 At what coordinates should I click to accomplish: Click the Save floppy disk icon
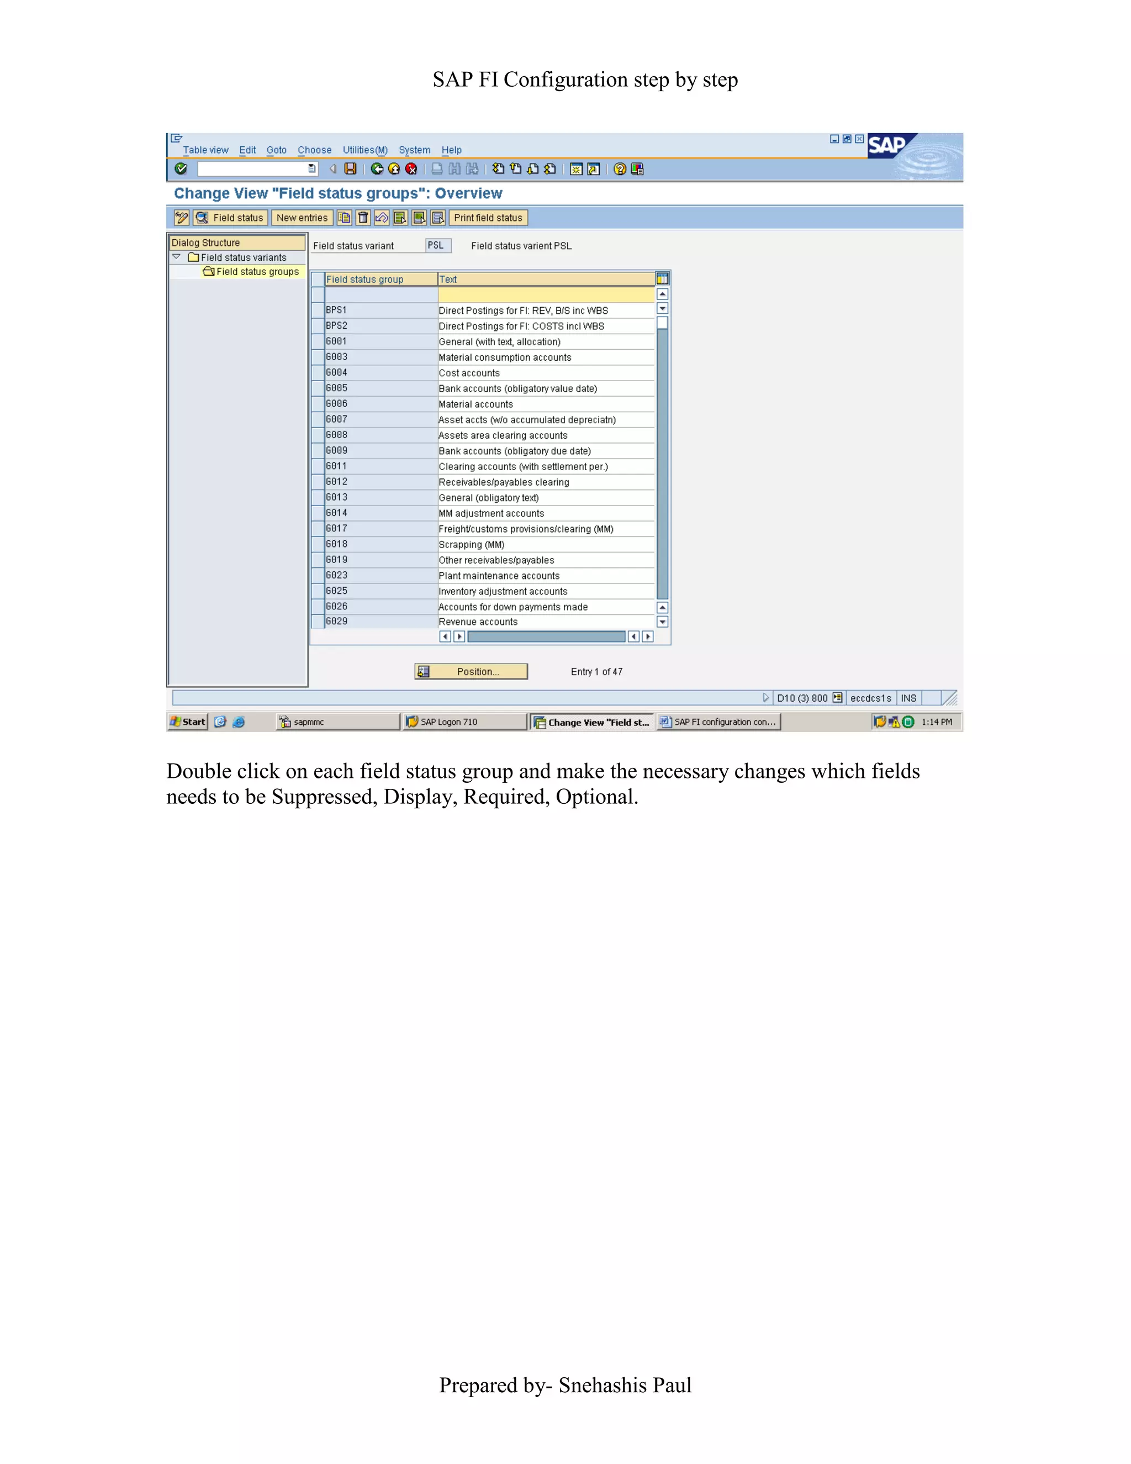coord(350,169)
